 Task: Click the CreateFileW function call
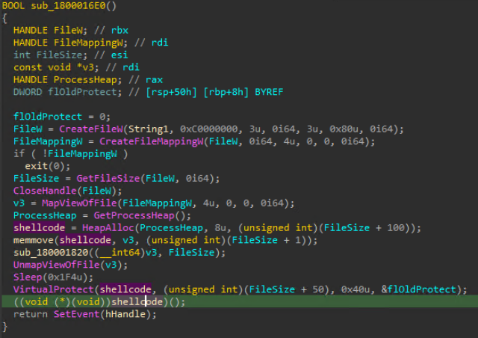pos(91,129)
